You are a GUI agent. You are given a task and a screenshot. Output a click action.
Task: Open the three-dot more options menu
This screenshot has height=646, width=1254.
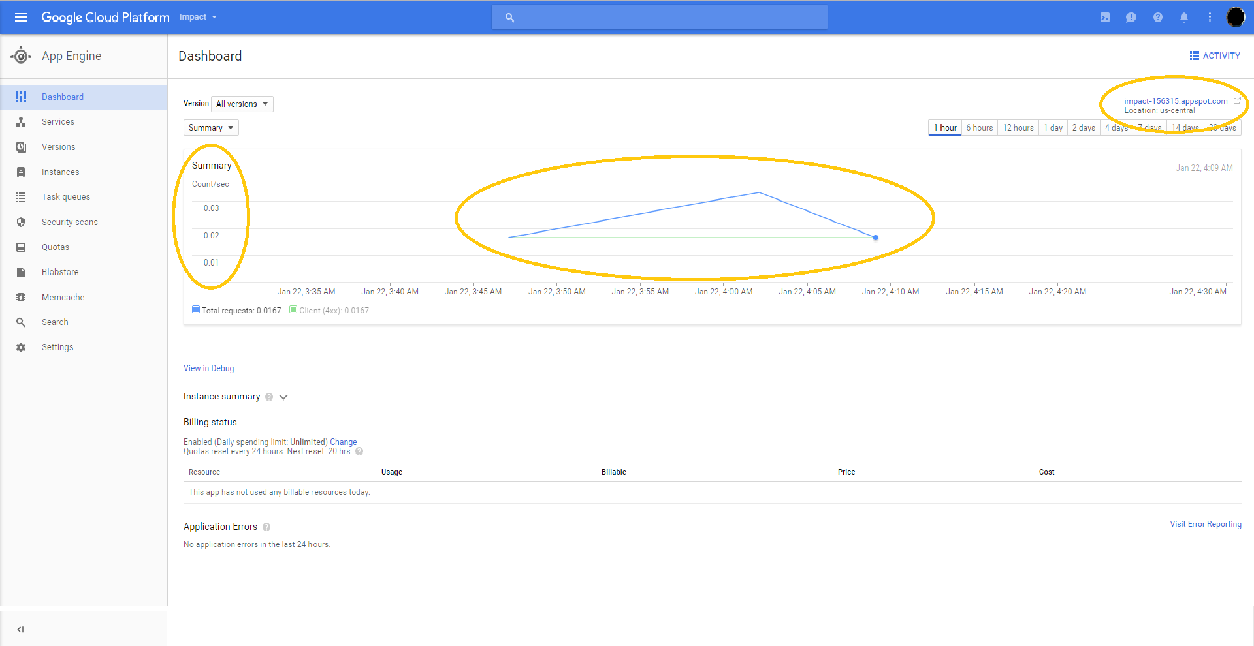click(x=1210, y=18)
